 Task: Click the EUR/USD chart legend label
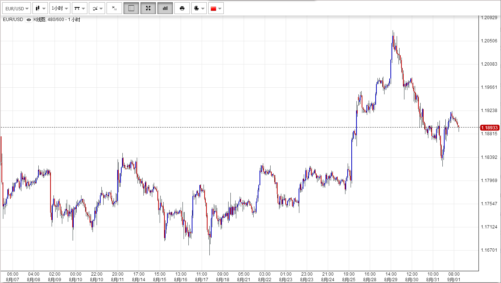[x=13, y=20]
